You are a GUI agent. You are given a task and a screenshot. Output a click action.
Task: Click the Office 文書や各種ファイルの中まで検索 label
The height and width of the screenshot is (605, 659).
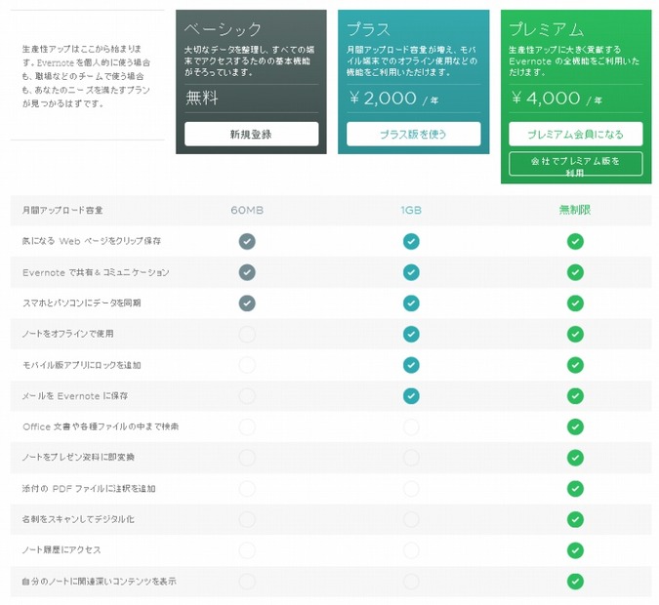coord(101,426)
